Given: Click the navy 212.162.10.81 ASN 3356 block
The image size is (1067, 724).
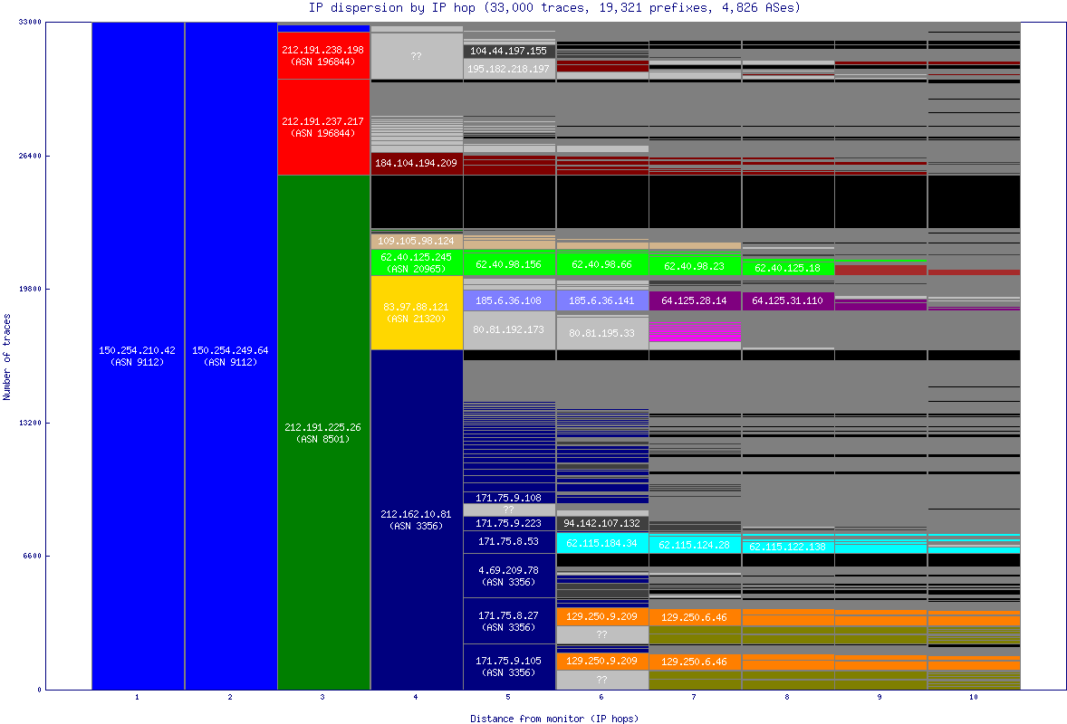Looking at the screenshot, I should pos(416,519).
